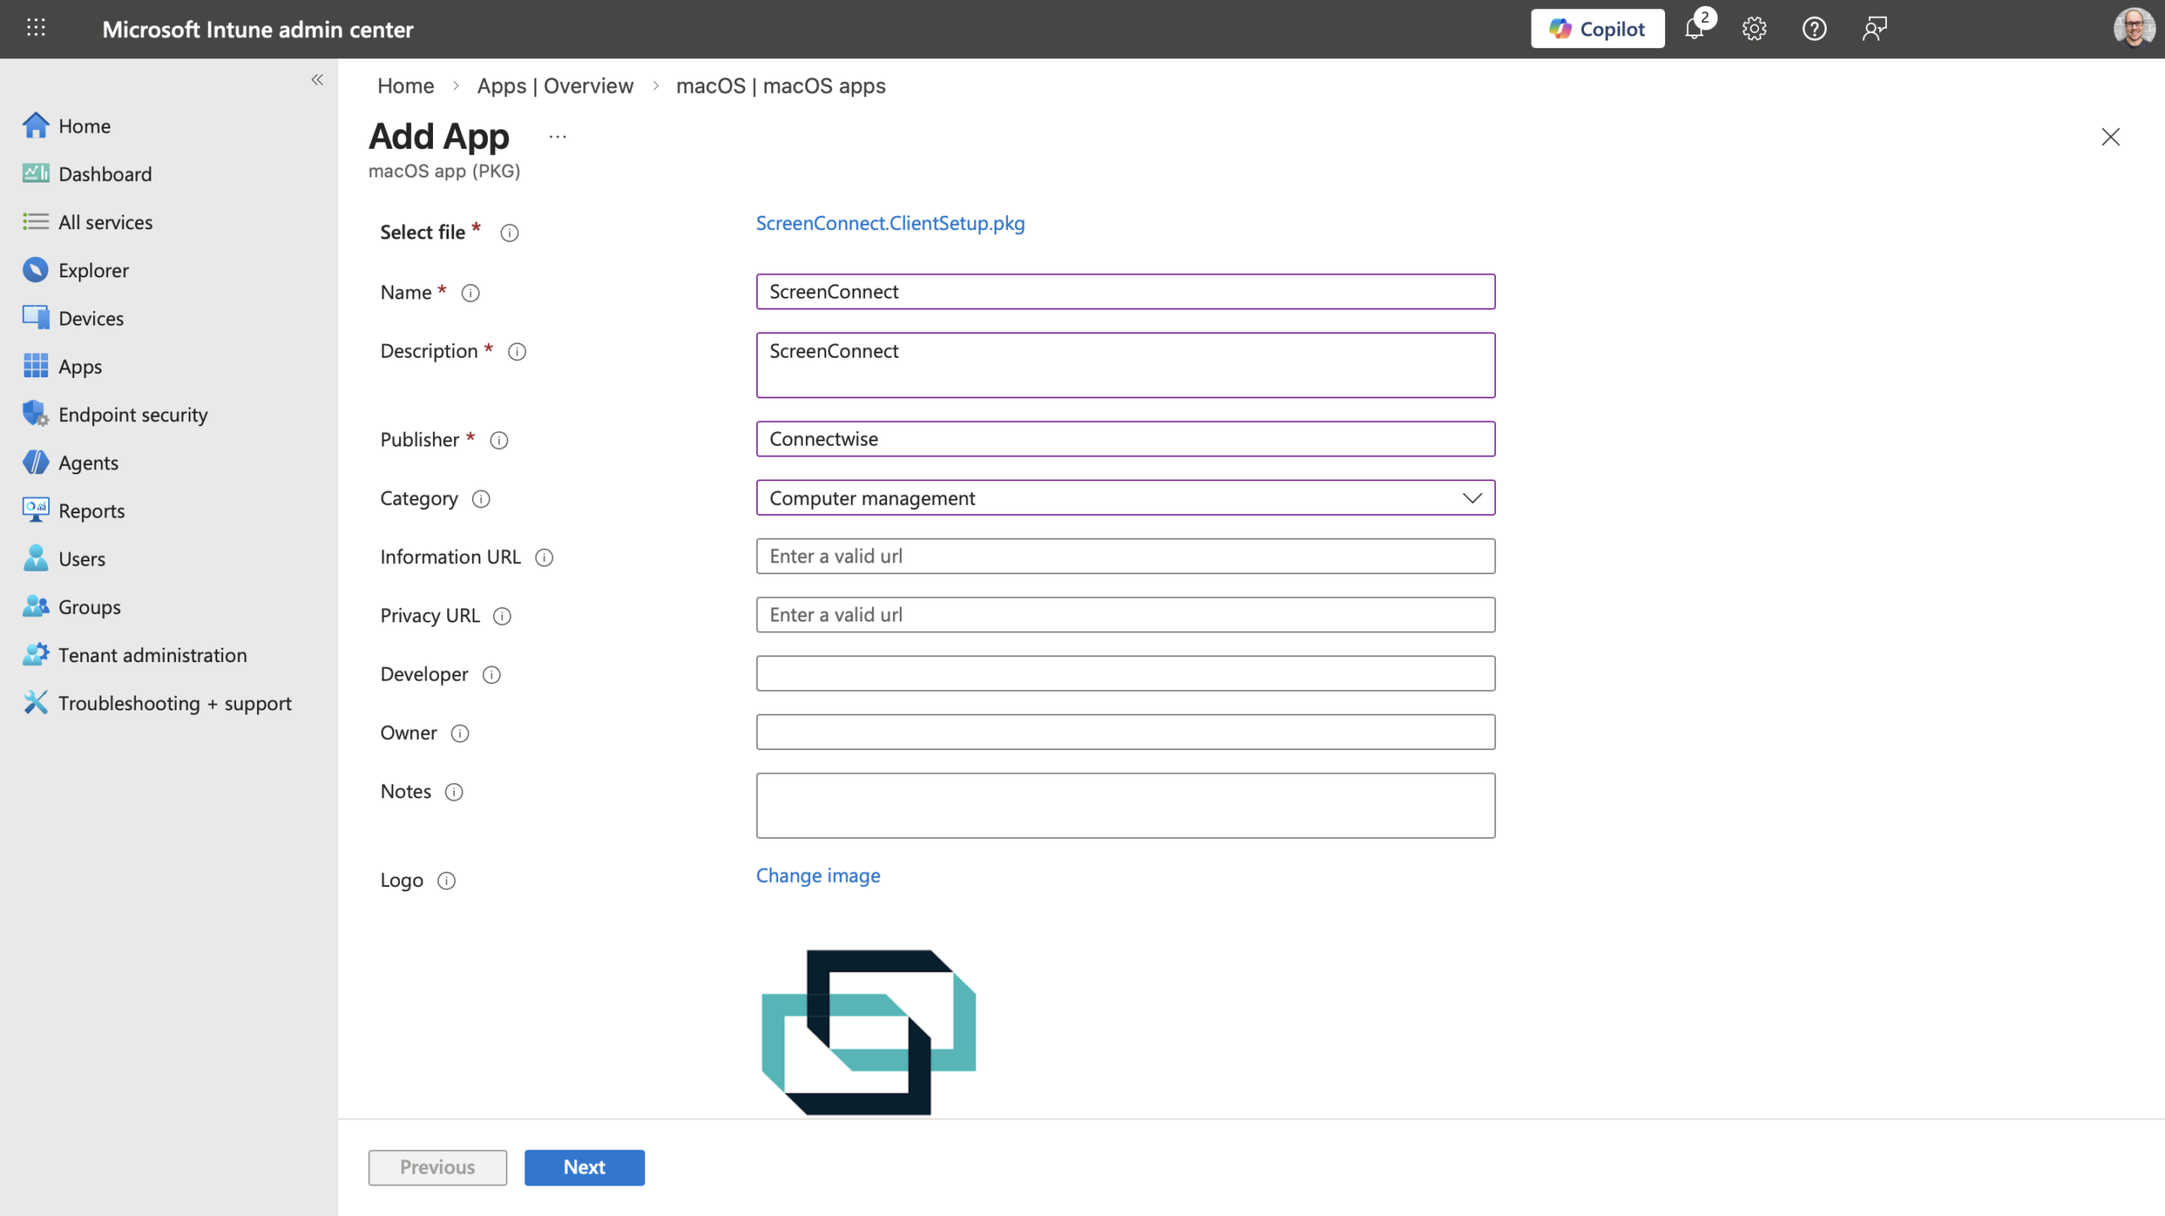Expand the Category dropdown
The image size is (2165, 1216).
coord(1125,498)
